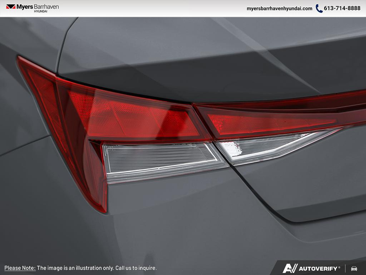366x275 pixels.
Task: Click the clear reverse light on the fender
Action: 160,158
